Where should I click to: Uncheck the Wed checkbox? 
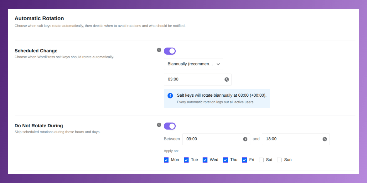click(x=205, y=160)
